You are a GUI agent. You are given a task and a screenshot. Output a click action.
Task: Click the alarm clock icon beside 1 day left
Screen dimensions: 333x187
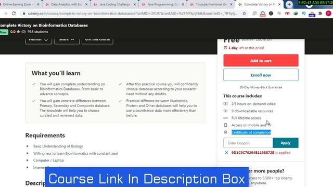click(225, 48)
